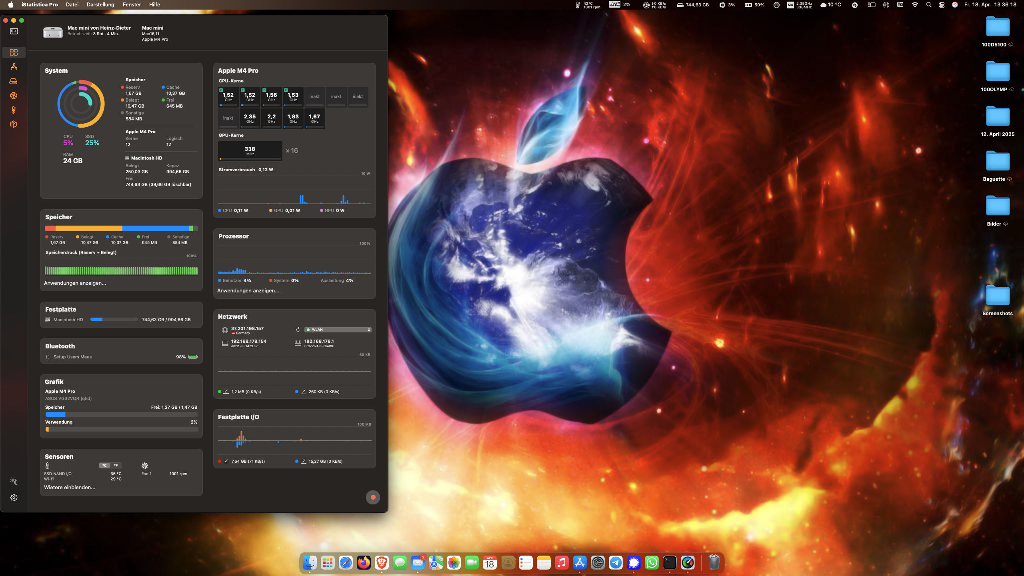Click the colored Speicher breakdown bar
The image size is (1024, 576).
click(122, 228)
